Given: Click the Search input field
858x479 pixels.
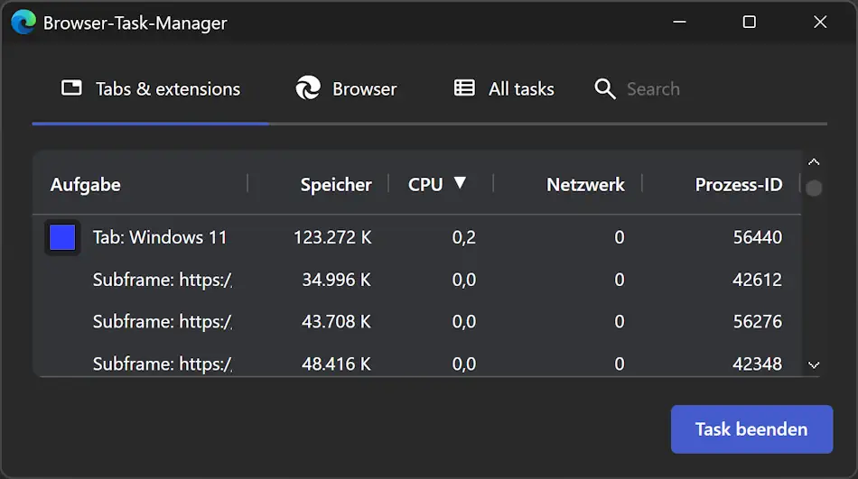Looking at the screenshot, I should click(x=653, y=89).
